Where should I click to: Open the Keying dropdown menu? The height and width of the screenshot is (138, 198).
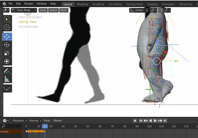coord(35,121)
